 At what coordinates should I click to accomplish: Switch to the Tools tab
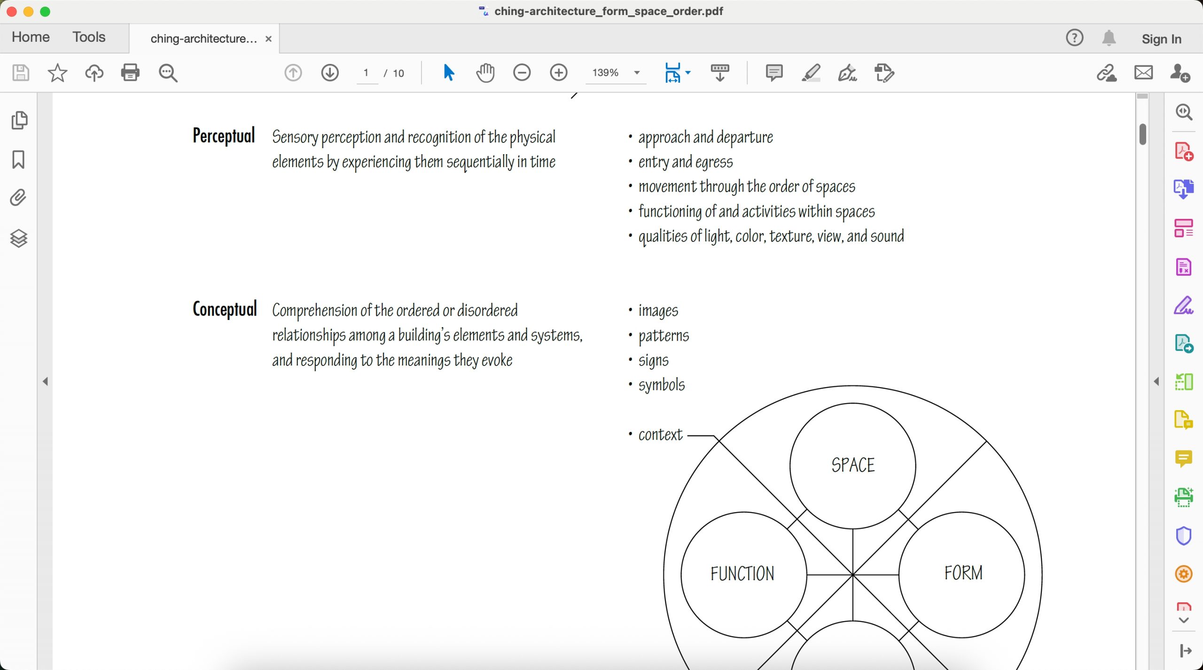89,37
